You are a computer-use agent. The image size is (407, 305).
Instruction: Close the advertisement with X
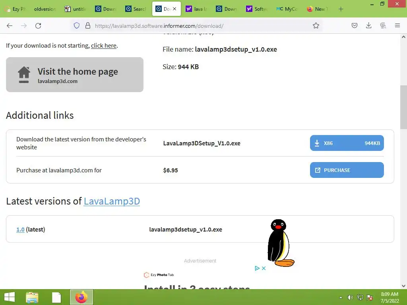coord(264,268)
